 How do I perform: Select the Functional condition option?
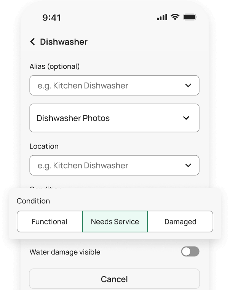click(50, 222)
